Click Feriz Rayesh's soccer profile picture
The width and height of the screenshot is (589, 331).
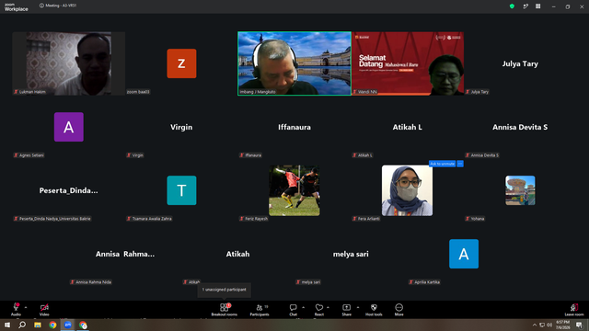(x=294, y=190)
